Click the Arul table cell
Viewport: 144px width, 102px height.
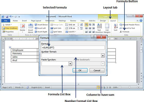[x=24, y=60]
